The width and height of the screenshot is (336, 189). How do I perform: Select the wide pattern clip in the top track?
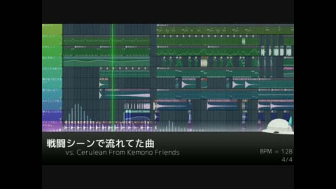click(225, 29)
